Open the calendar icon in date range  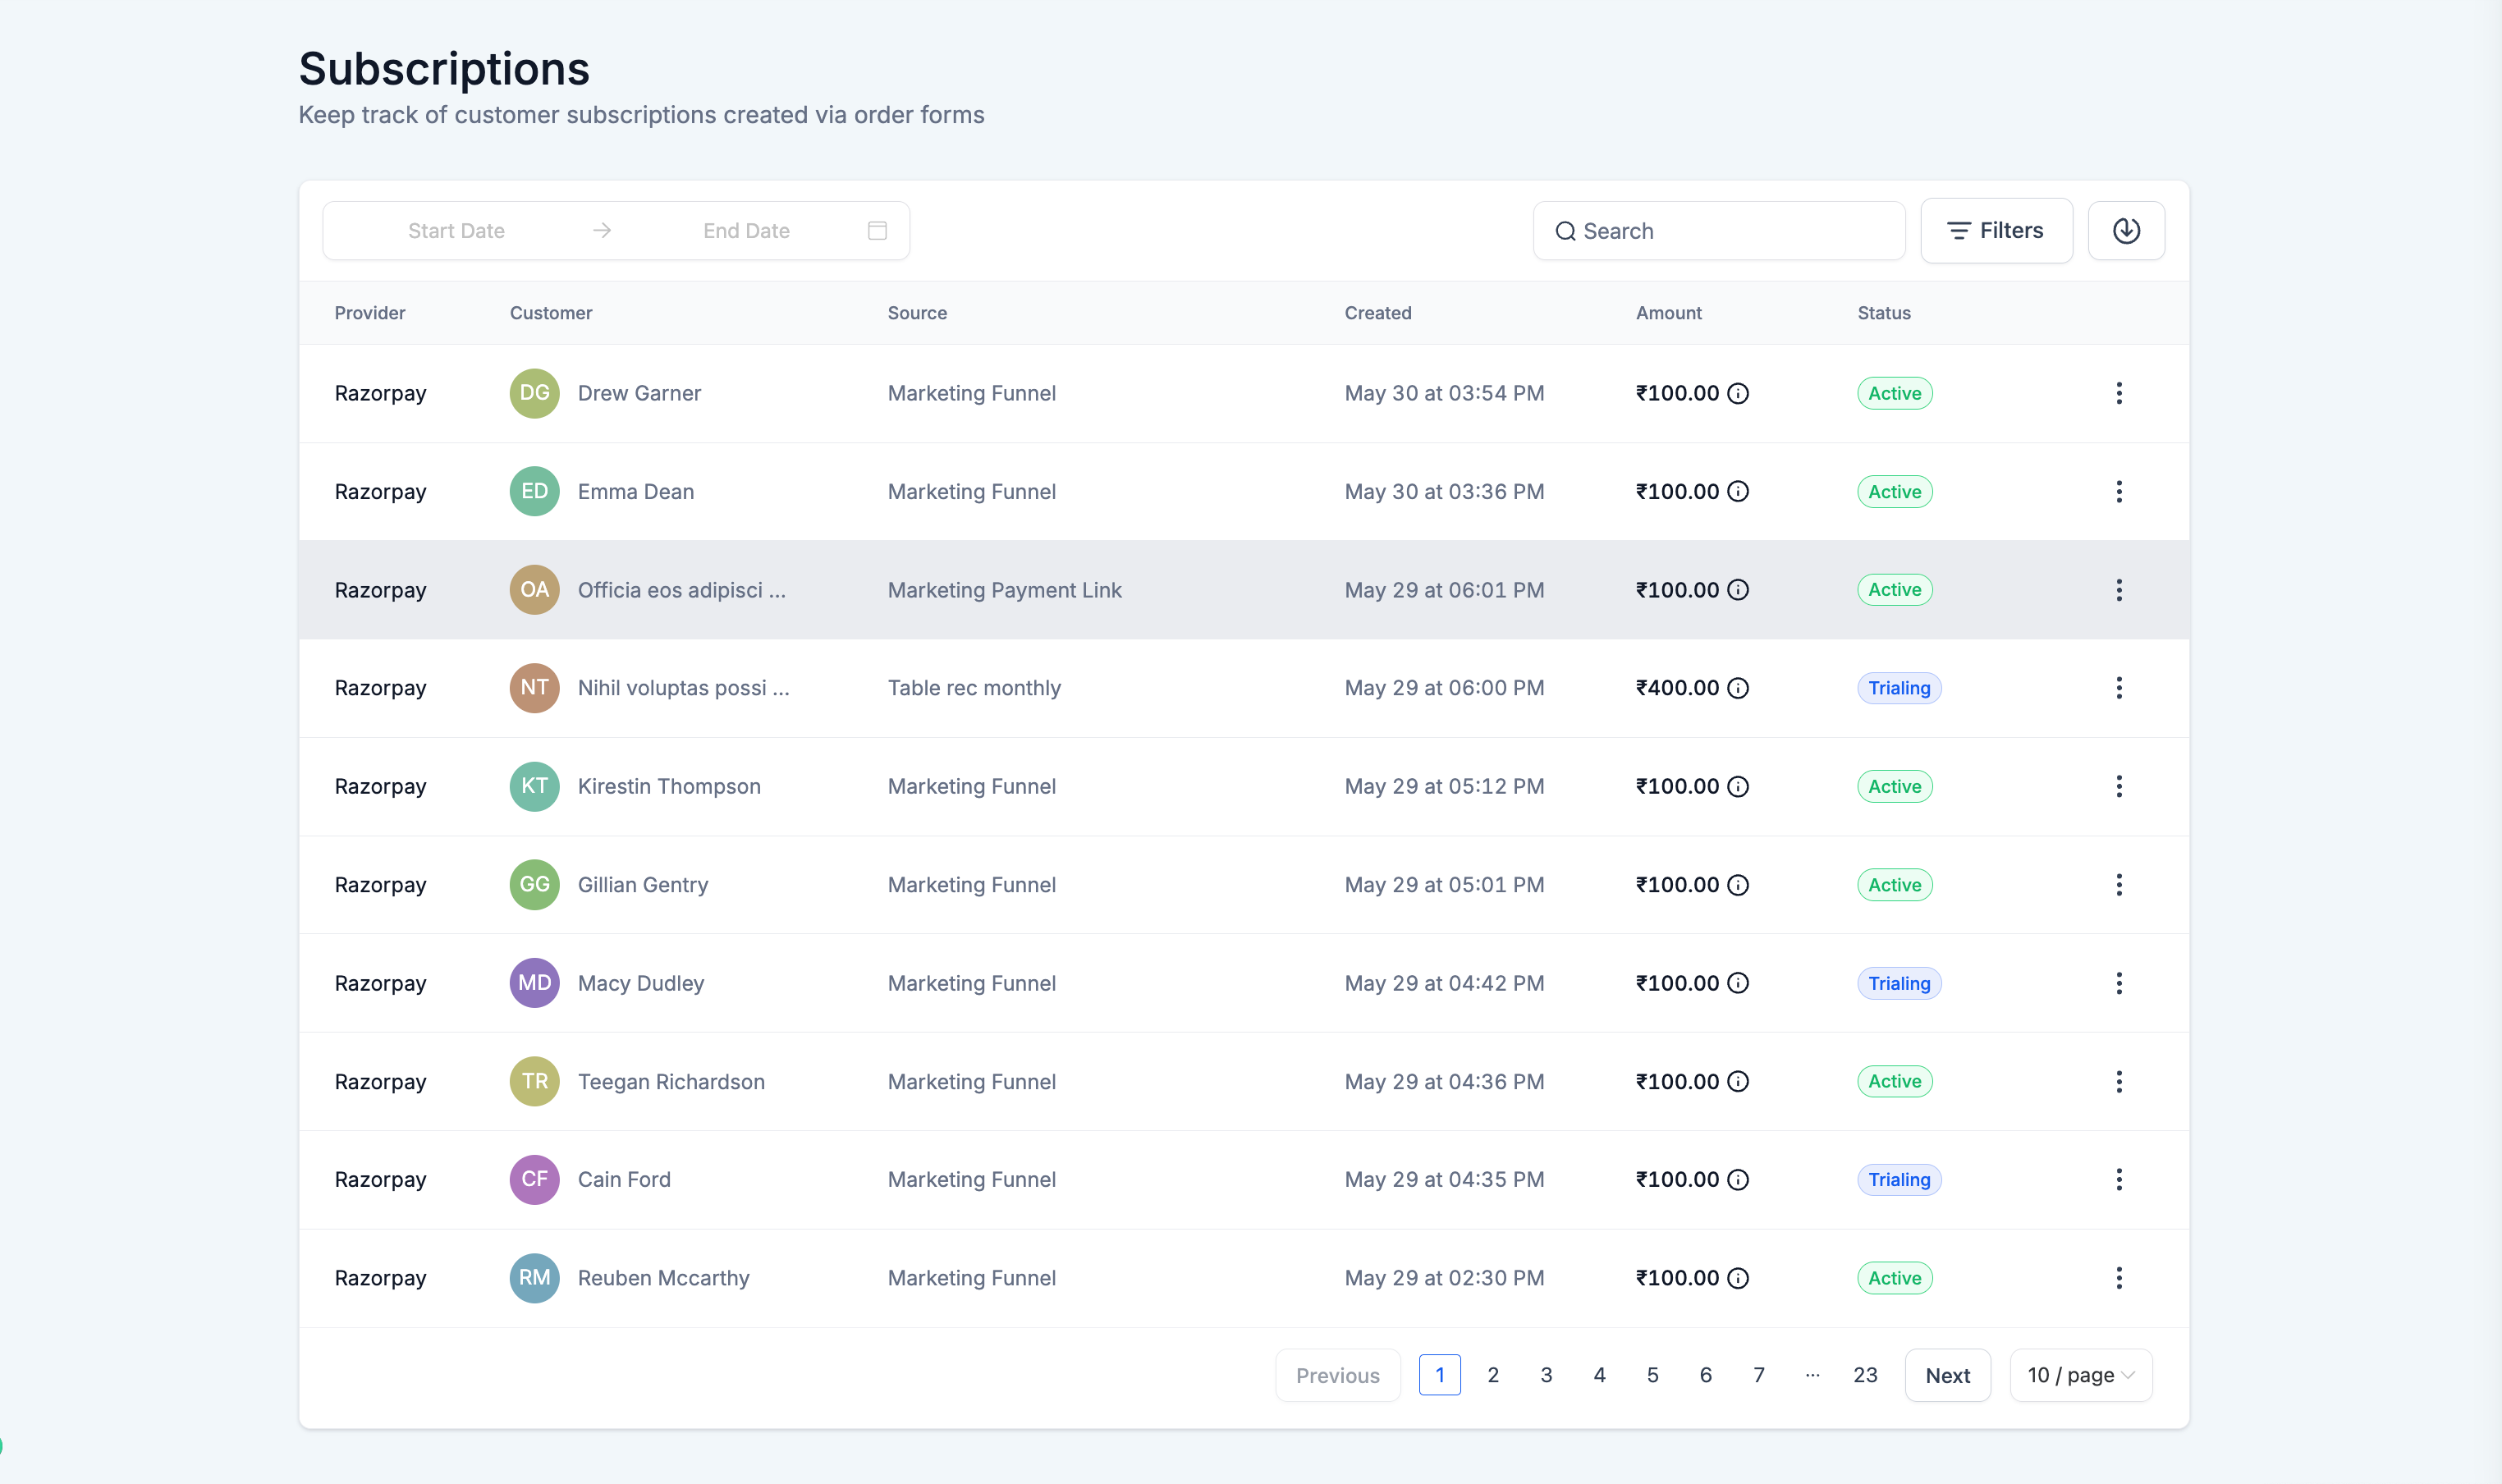coord(877,231)
